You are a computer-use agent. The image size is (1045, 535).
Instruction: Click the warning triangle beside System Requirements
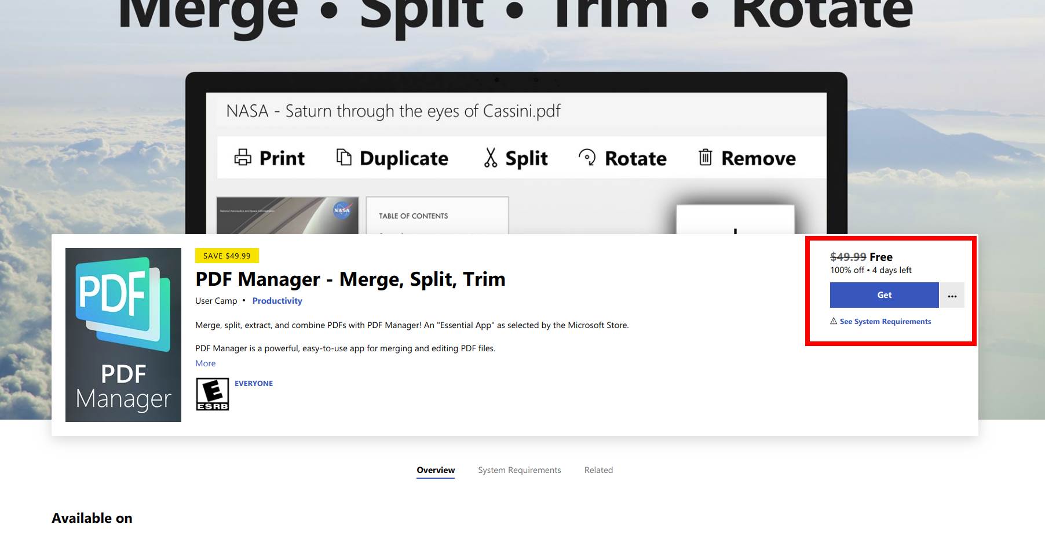pyautogui.click(x=834, y=321)
